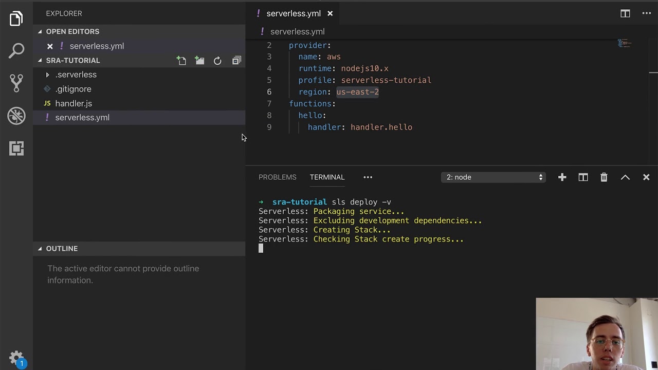Viewport: 658px width, 370px height.
Task: Open terminal selector dropdown '2: node'
Action: pyautogui.click(x=493, y=177)
